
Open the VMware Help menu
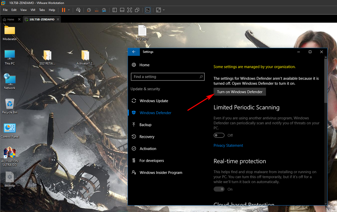tap(52, 10)
